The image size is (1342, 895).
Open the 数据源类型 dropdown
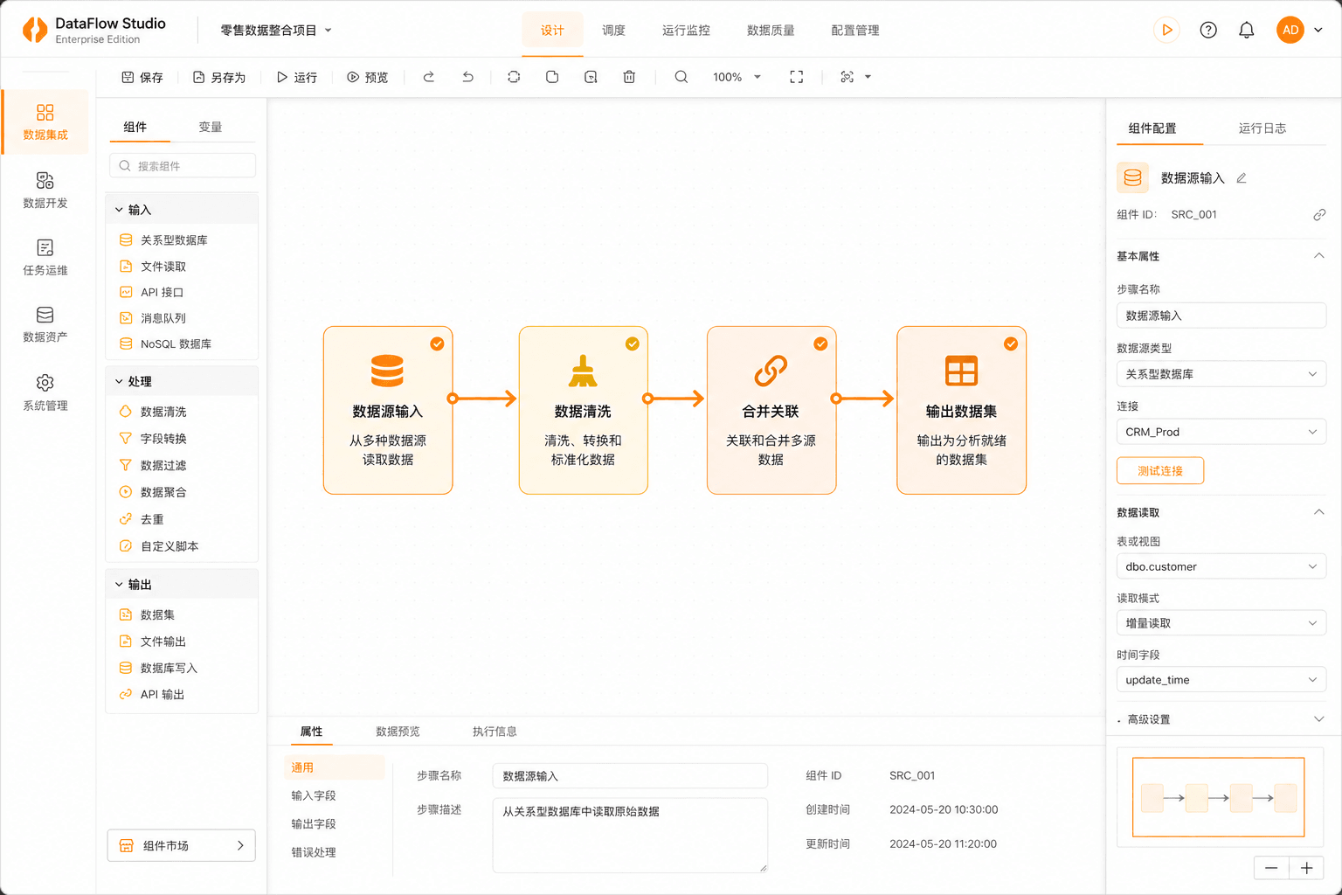tap(1221, 374)
